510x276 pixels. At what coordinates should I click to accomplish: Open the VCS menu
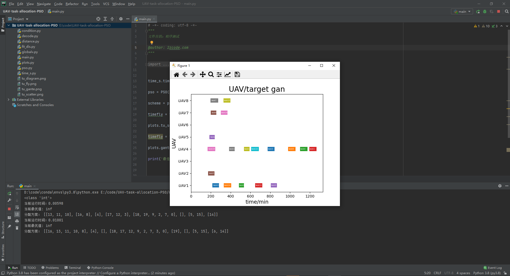106,4
